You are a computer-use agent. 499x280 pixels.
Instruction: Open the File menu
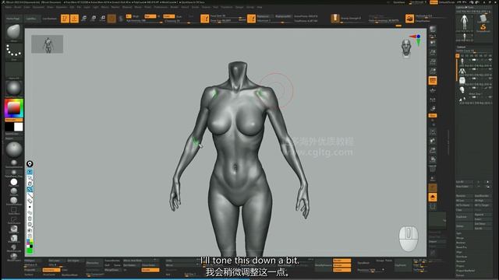click(x=79, y=7)
